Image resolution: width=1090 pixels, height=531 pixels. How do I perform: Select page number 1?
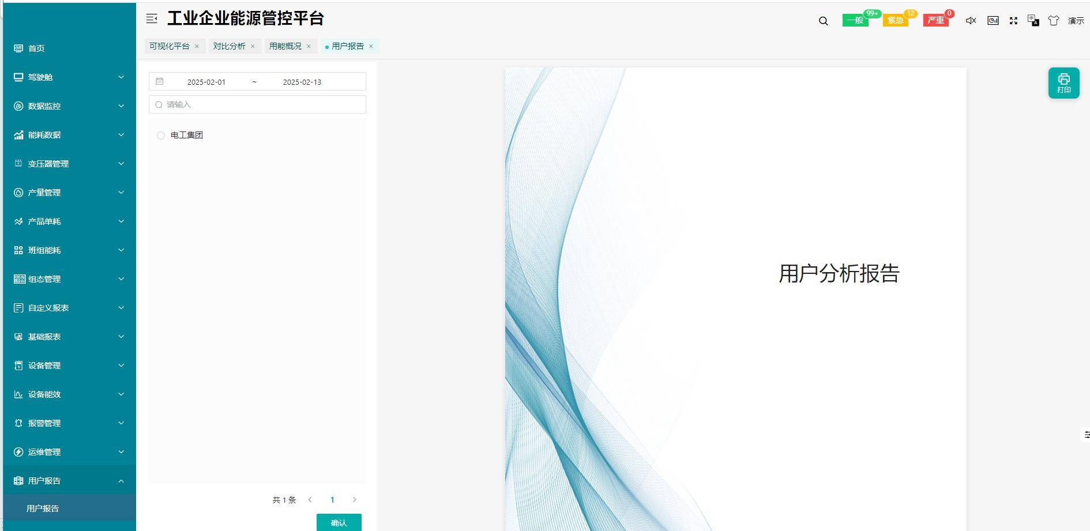pos(332,500)
